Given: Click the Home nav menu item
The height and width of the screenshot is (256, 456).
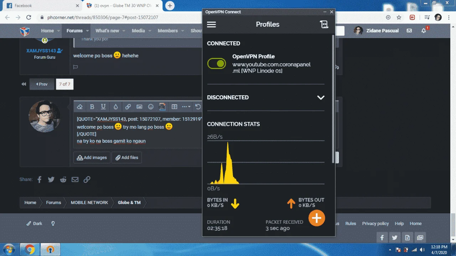Looking at the screenshot, I should click(x=47, y=31).
